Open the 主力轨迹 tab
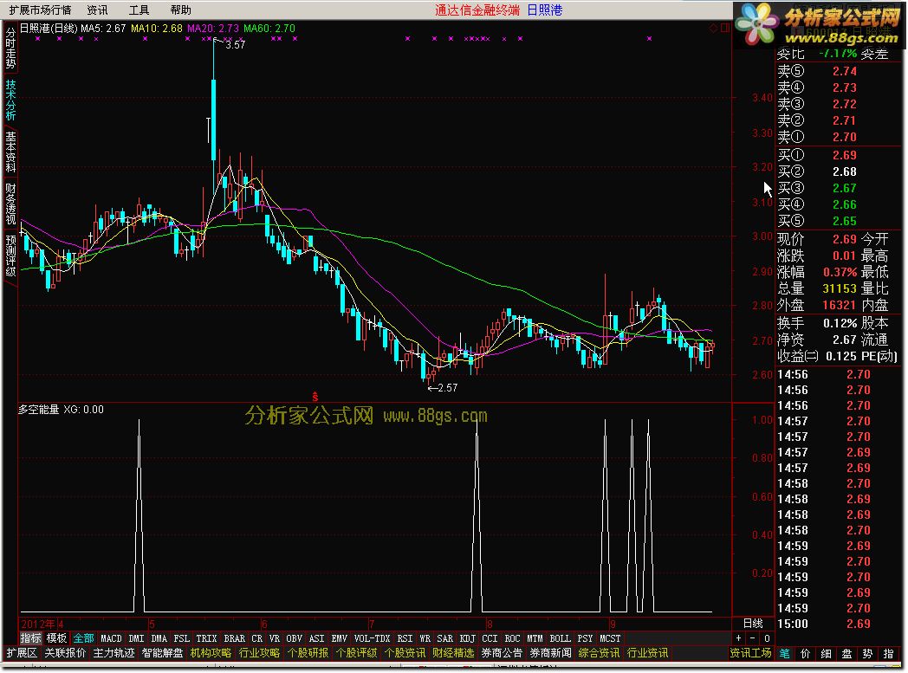The height and width of the screenshot is (673, 908). 114,653
